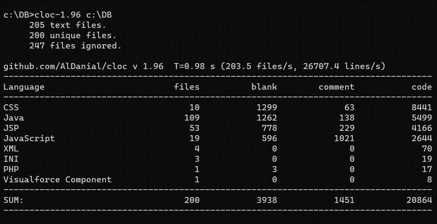The height and width of the screenshot is (224, 437).
Task: Click the blank column header
Action: coord(264,87)
